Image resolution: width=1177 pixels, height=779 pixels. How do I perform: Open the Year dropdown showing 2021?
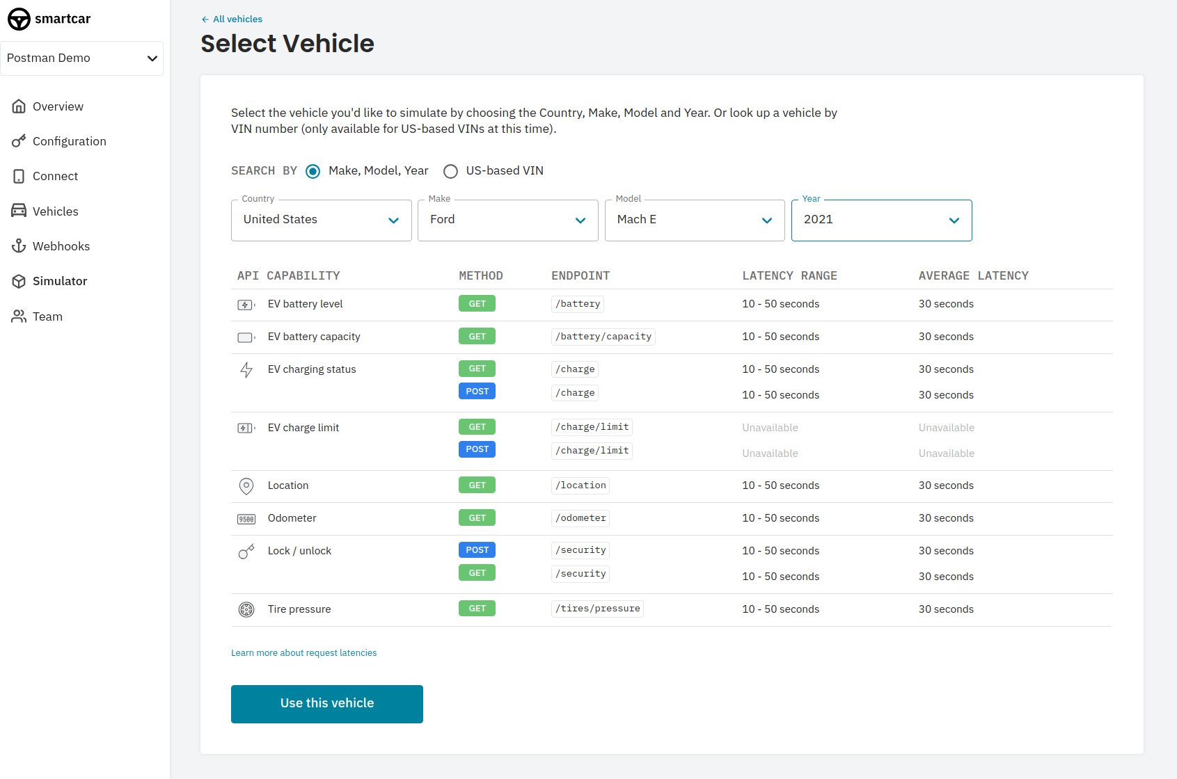pos(882,220)
